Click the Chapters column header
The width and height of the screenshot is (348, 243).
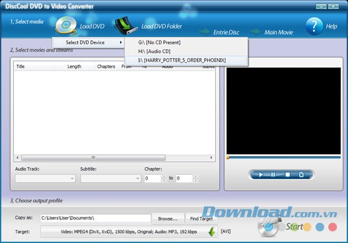pyautogui.click(x=106, y=66)
